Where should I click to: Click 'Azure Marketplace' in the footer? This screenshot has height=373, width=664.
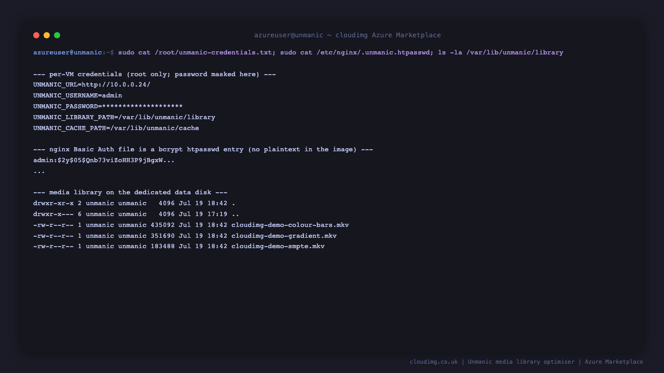click(x=614, y=362)
